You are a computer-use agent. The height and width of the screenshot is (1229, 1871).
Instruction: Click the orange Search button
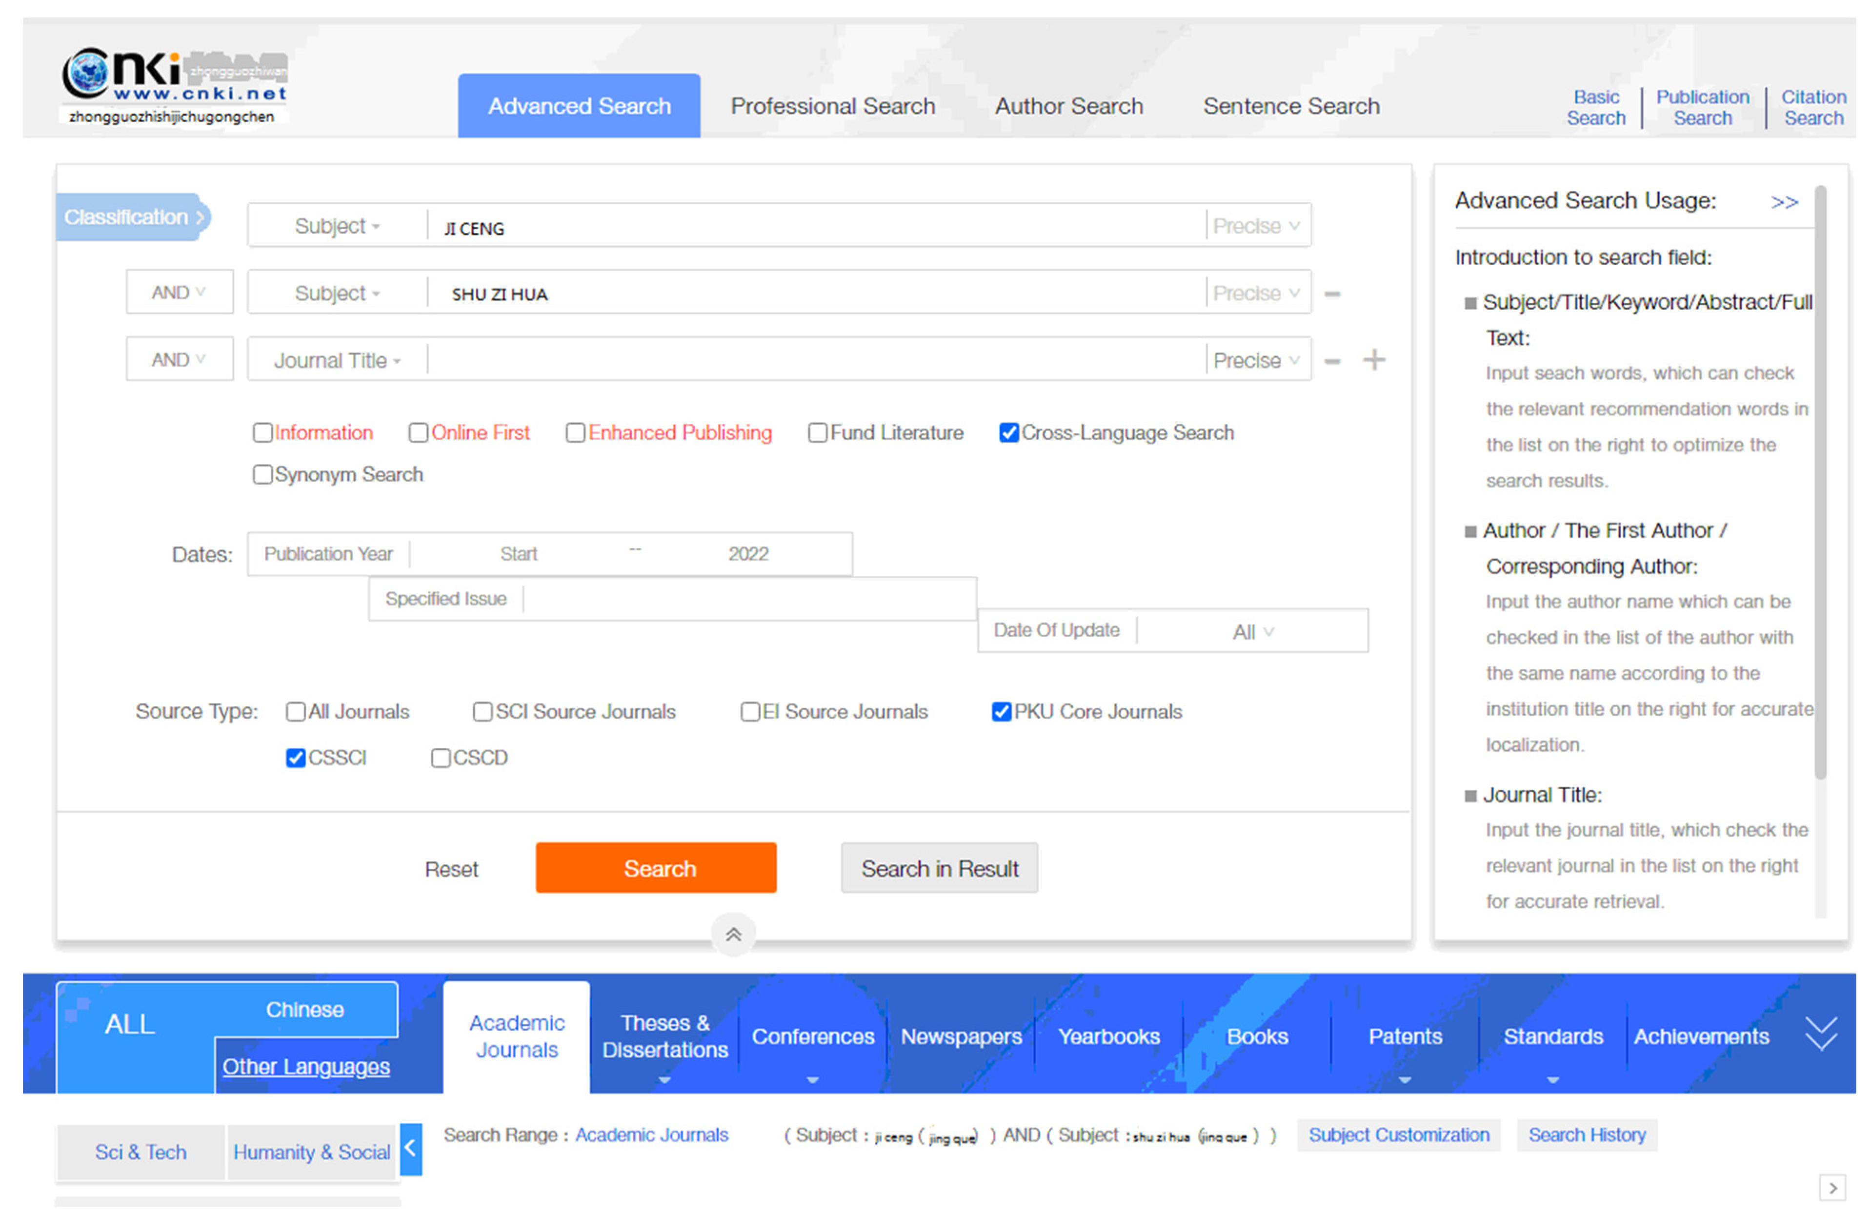click(656, 868)
